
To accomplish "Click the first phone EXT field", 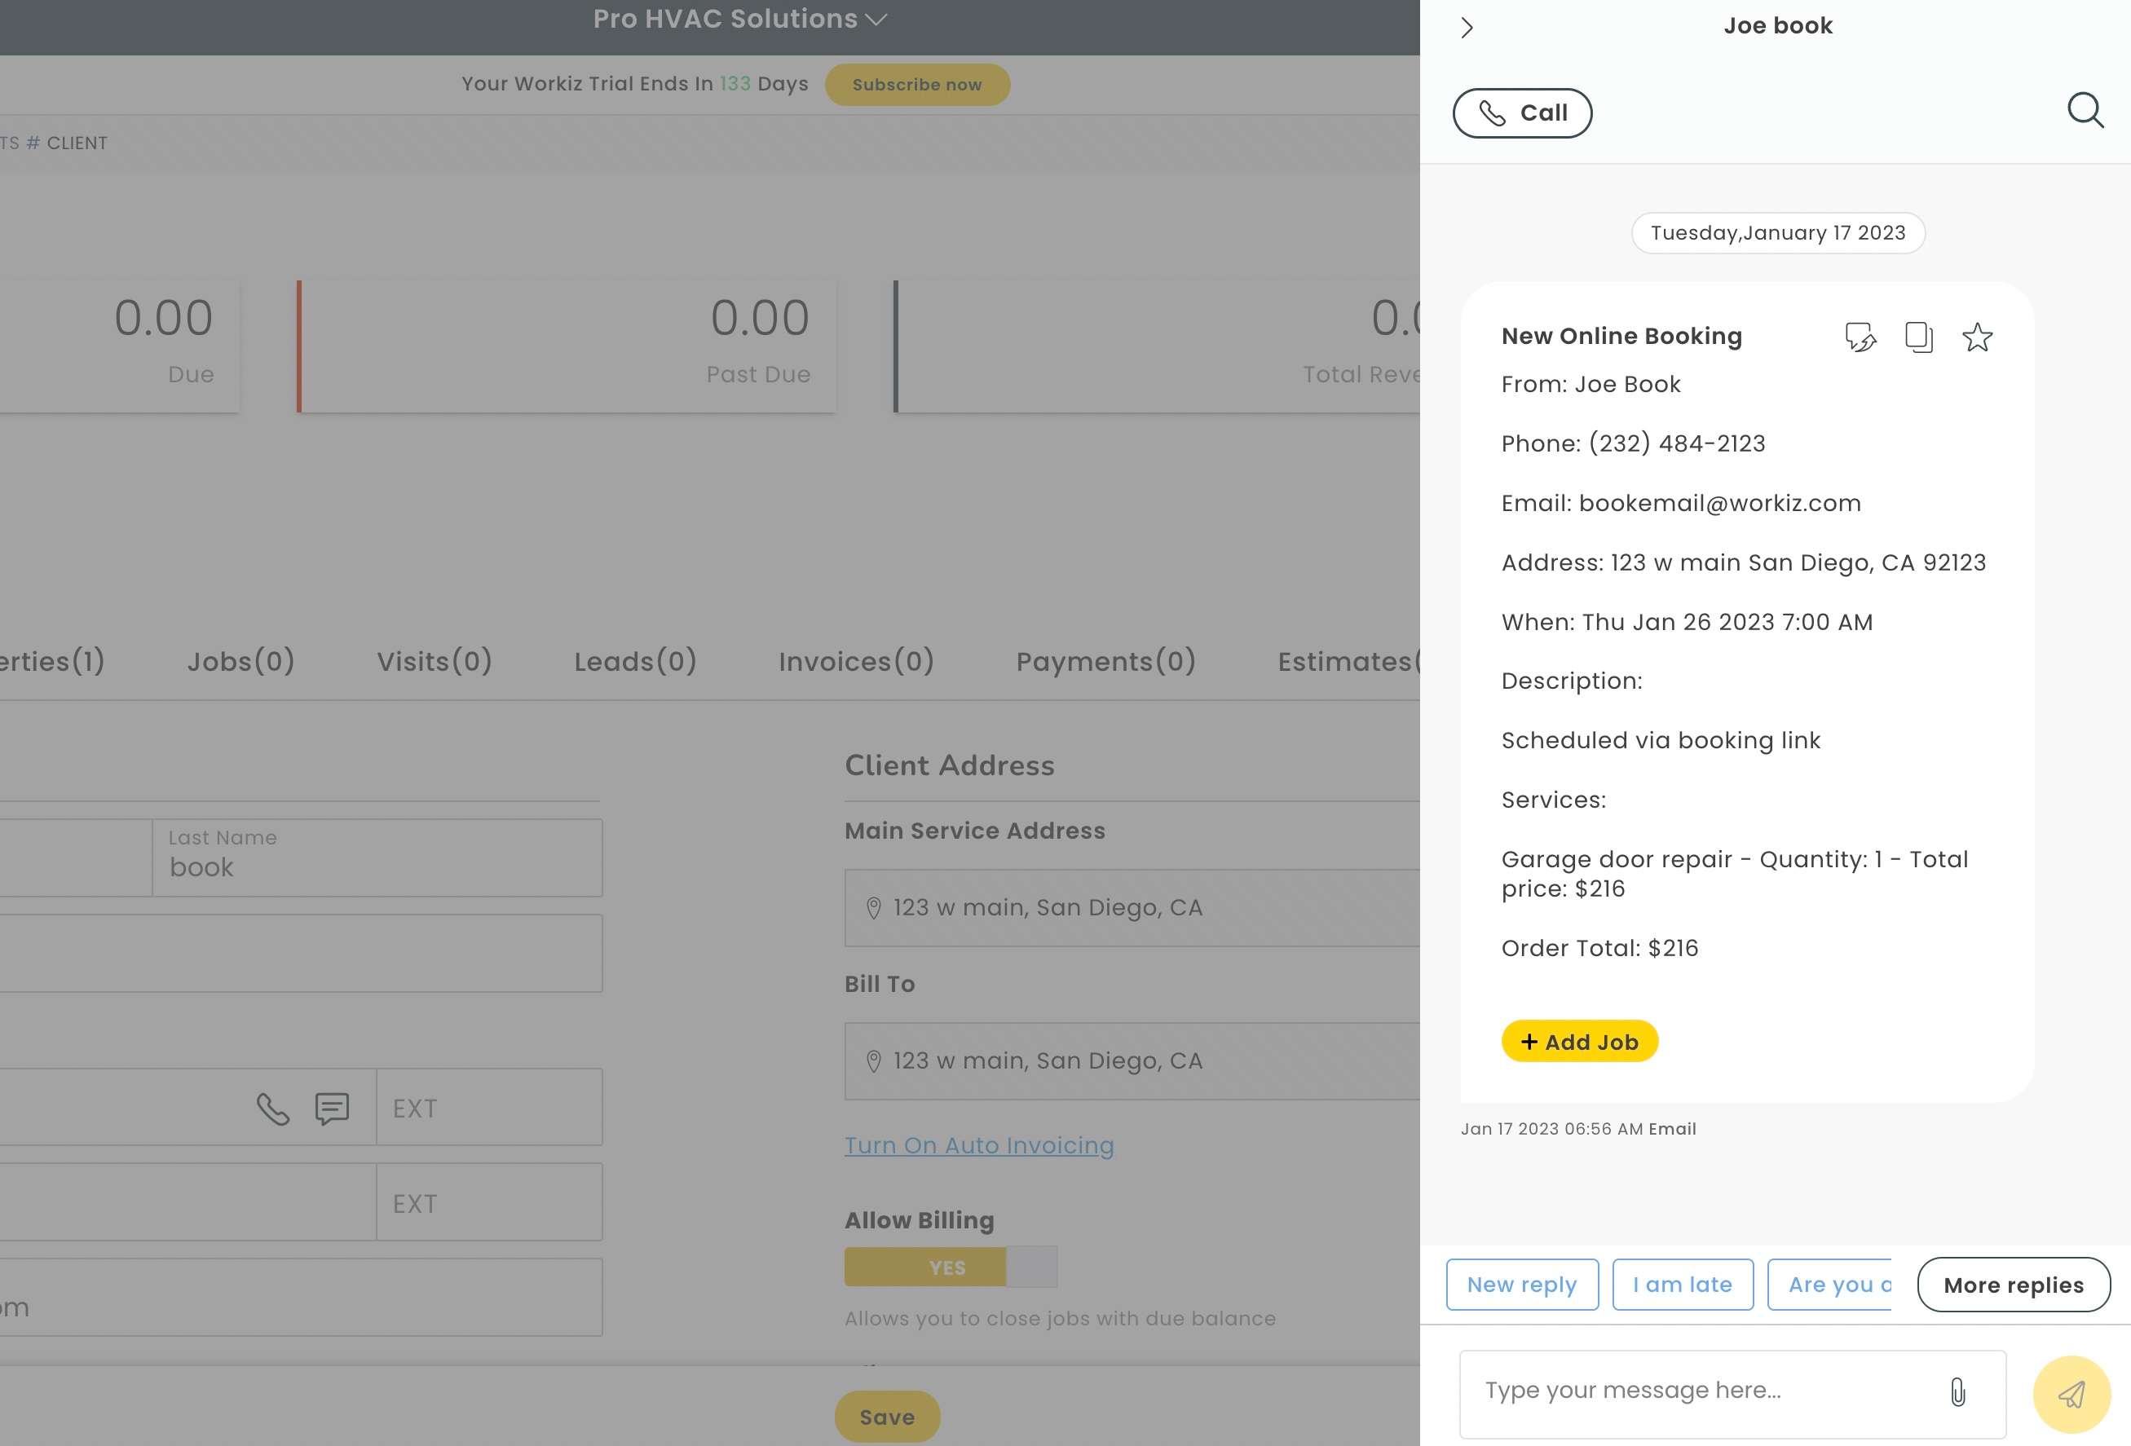I will pyautogui.click(x=489, y=1107).
